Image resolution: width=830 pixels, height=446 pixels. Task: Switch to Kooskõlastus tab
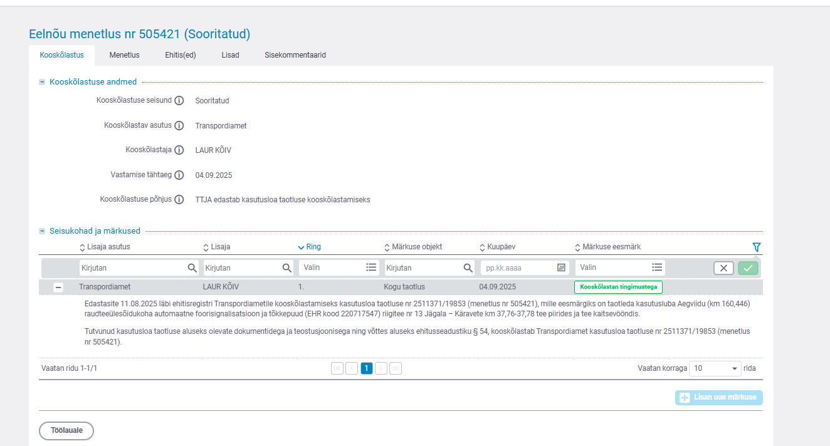tap(61, 55)
